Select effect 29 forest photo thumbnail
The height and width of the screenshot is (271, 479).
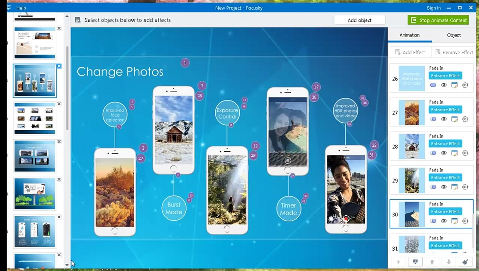tap(412, 180)
